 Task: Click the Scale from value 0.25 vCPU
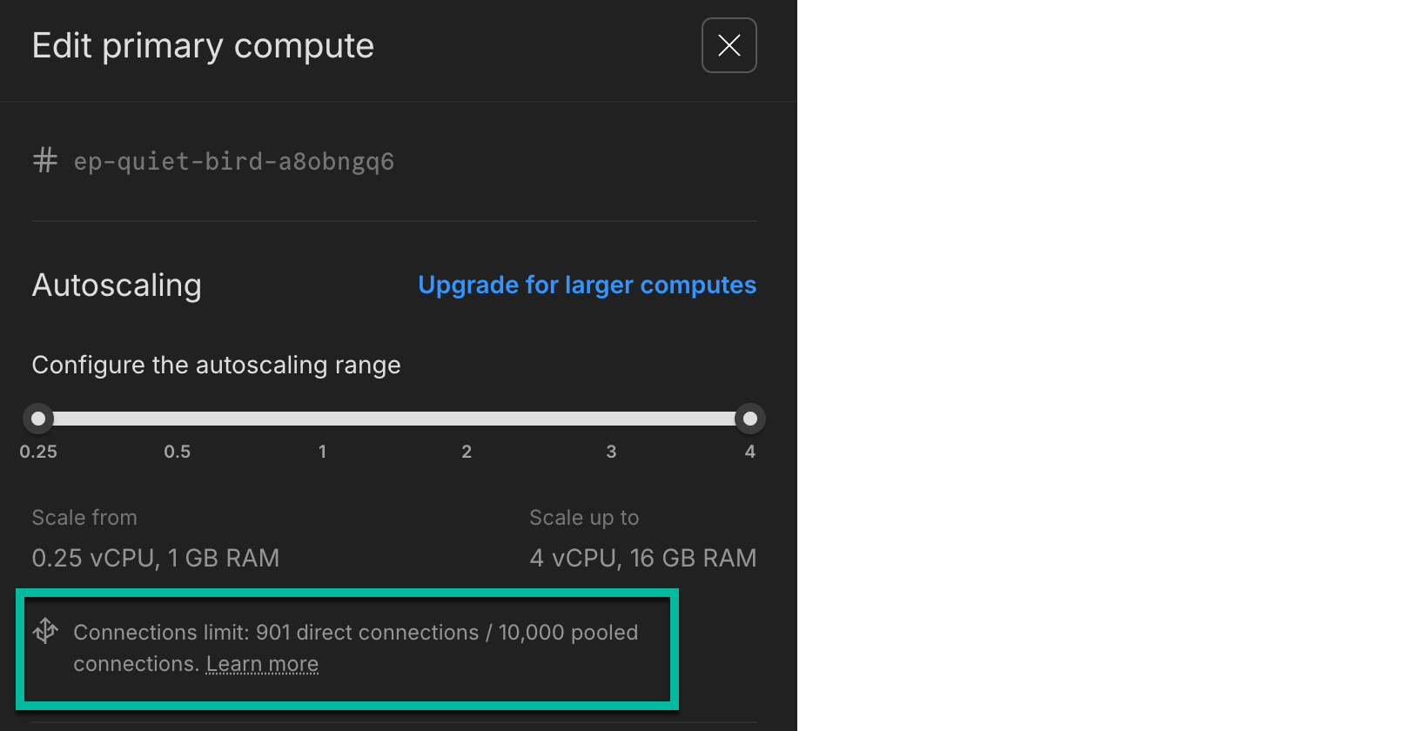pos(155,557)
